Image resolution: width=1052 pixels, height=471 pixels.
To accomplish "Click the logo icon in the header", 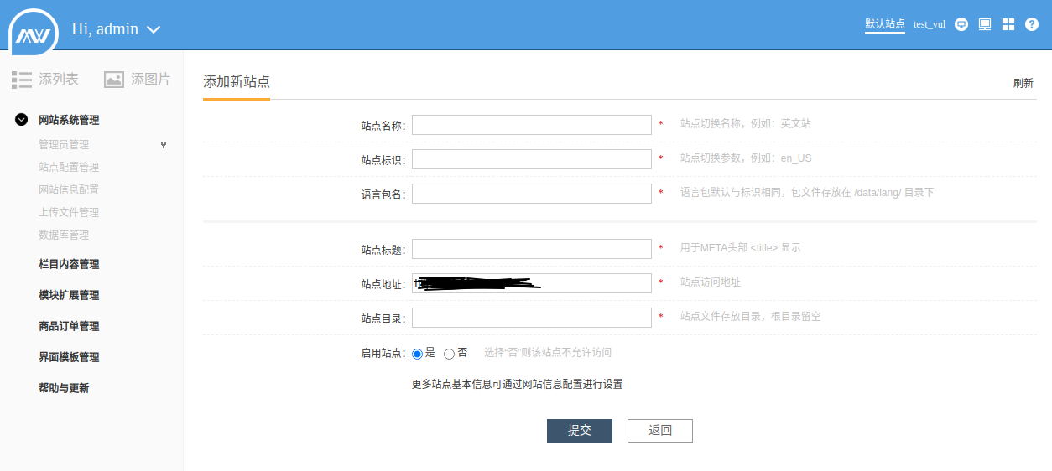I will [x=34, y=34].
